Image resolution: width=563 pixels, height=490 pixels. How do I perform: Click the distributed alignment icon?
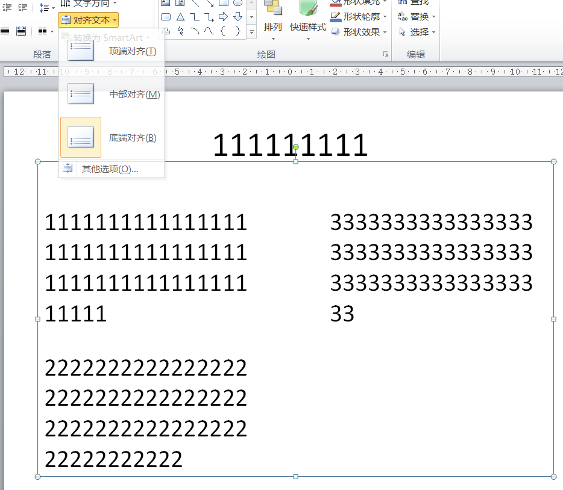pos(21,31)
